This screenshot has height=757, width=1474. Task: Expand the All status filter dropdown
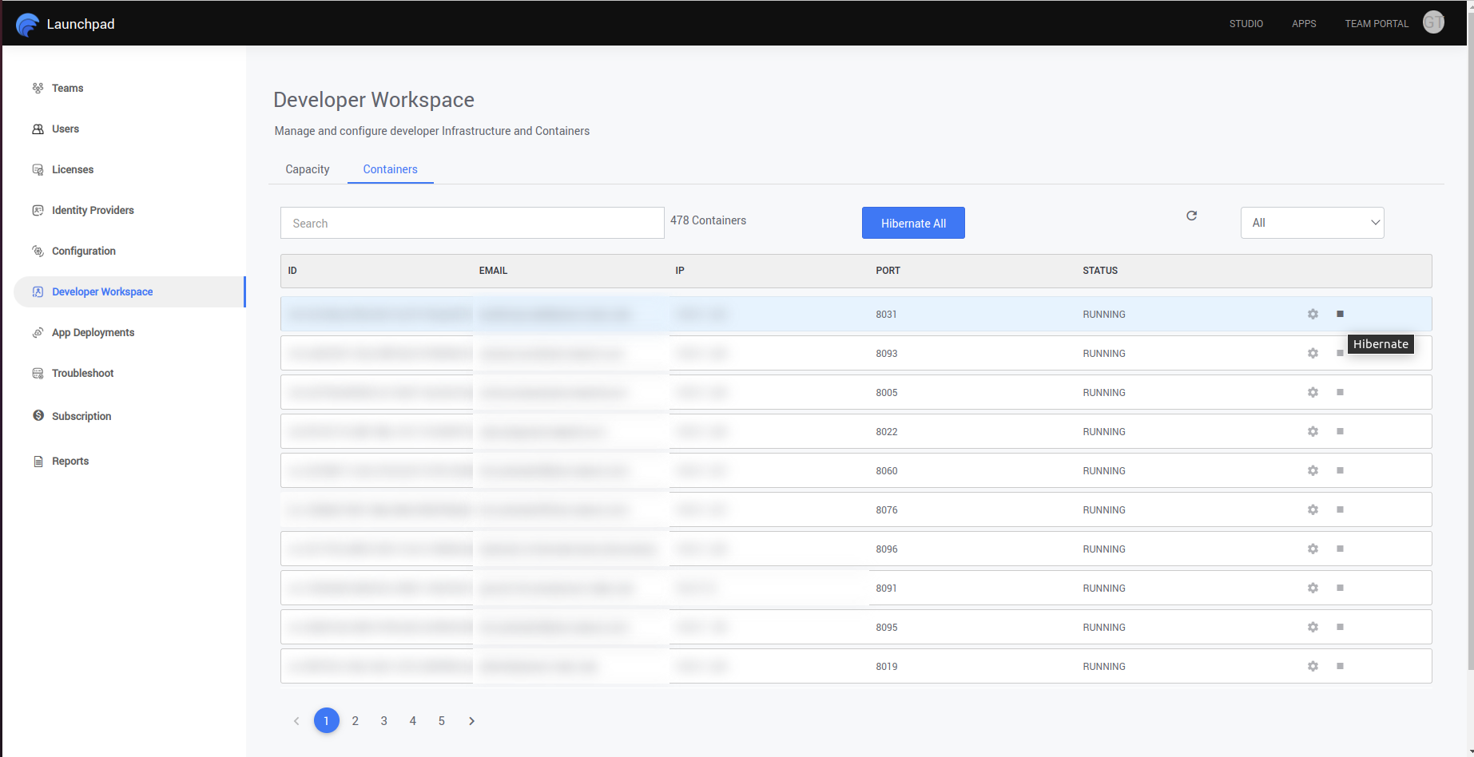point(1312,223)
